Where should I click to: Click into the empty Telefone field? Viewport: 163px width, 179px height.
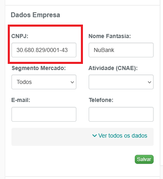pyautogui.click(x=121, y=114)
